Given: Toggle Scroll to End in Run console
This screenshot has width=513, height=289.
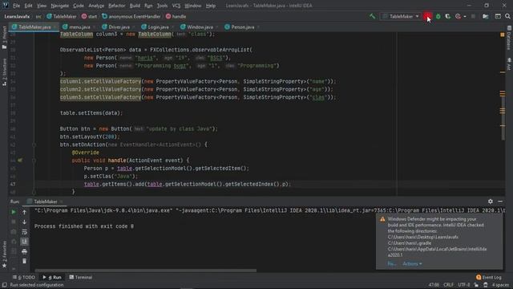Looking at the screenshot, I should point(24,242).
